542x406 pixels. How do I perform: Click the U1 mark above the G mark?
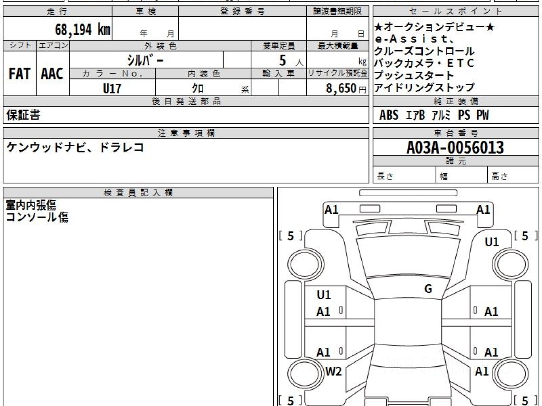click(492, 242)
